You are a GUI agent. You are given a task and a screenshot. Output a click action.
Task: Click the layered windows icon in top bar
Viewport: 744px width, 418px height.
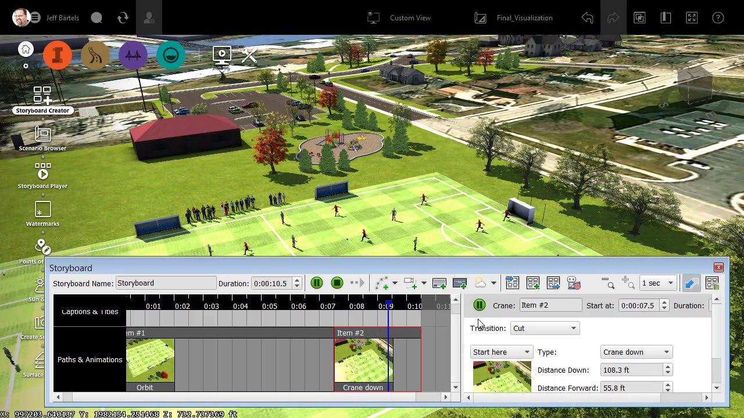pyautogui.click(x=639, y=18)
